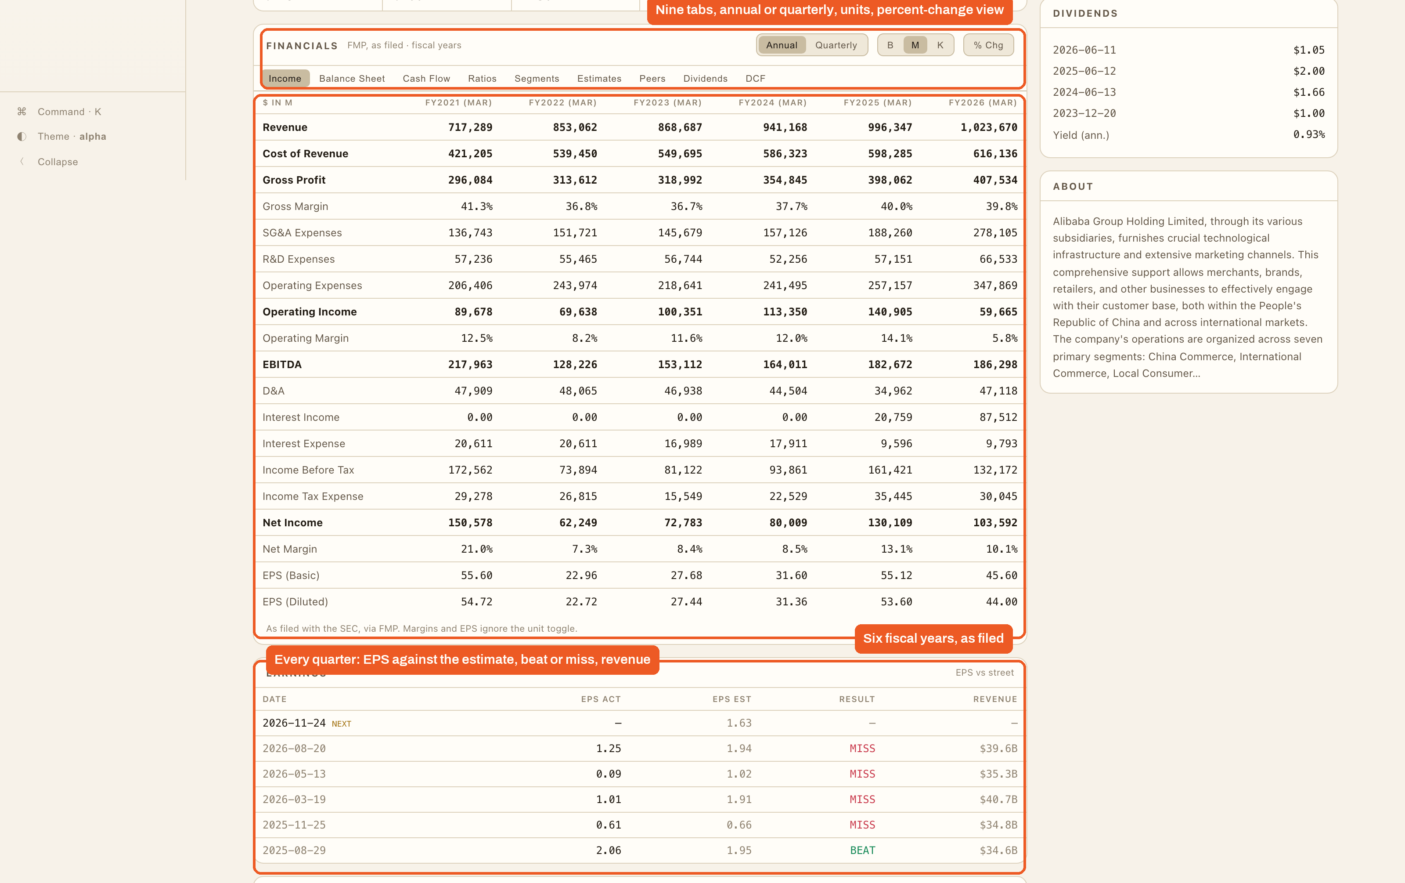This screenshot has width=1405, height=883.
Task: Select the M millions unit
Action: tap(915, 45)
